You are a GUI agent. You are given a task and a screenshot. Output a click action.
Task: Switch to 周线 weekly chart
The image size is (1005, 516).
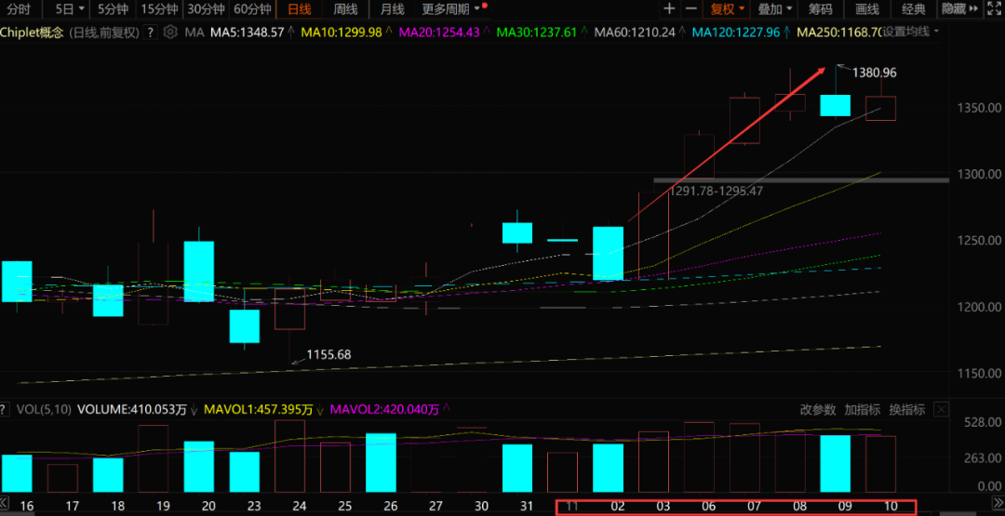point(346,9)
